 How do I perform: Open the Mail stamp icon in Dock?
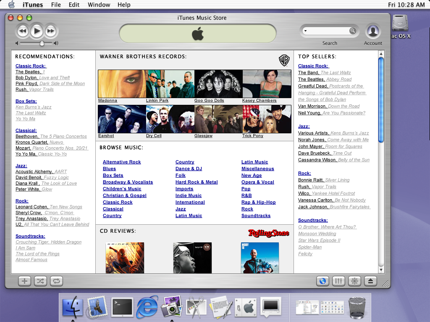[x=97, y=307]
